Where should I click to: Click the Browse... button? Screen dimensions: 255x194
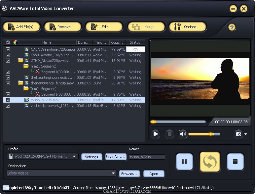[128, 173]
